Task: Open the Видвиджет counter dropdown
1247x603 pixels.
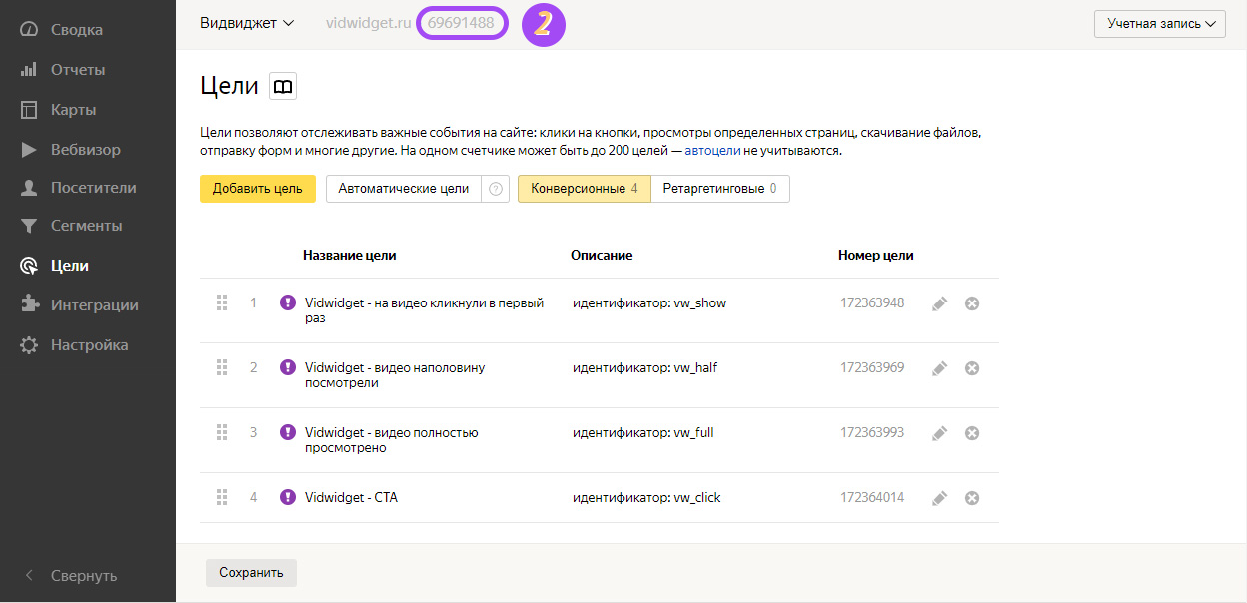Action: point(247,23)
